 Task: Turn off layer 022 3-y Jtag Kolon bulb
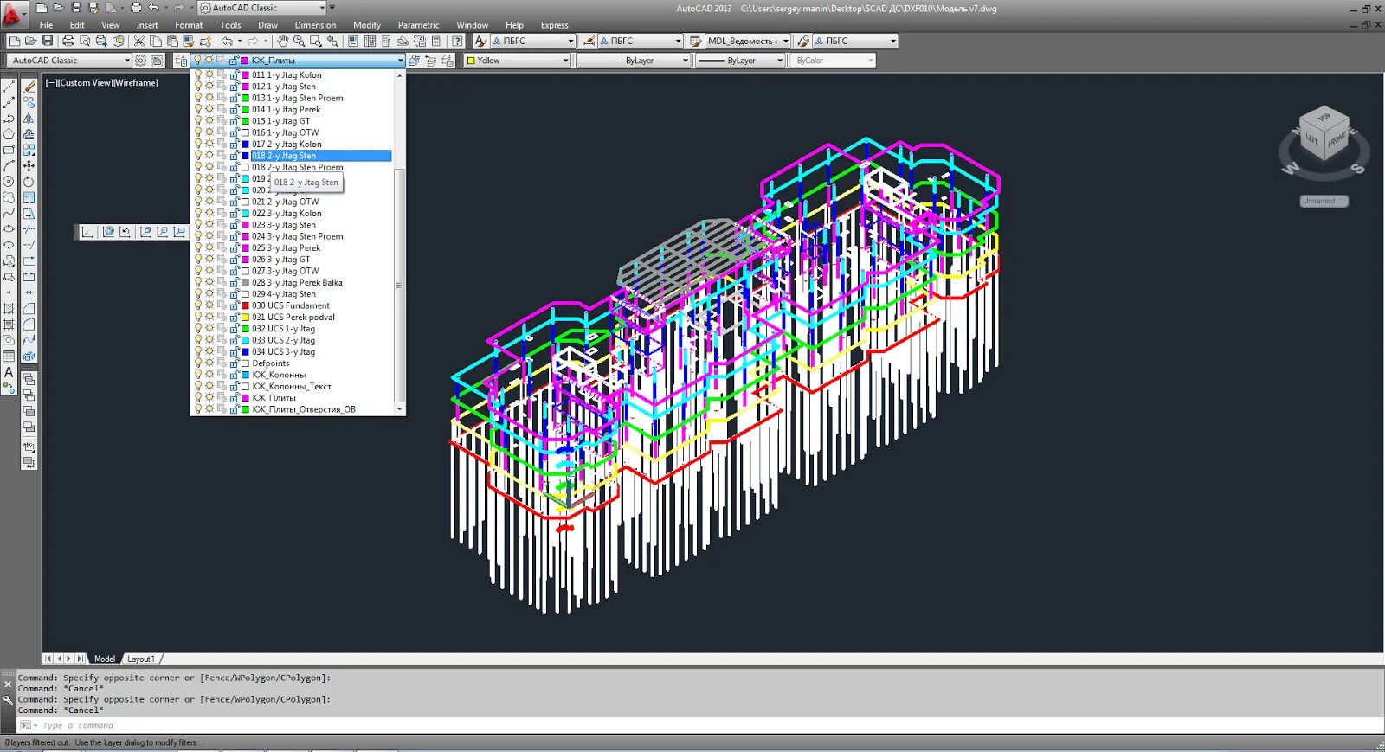[198, 214]
